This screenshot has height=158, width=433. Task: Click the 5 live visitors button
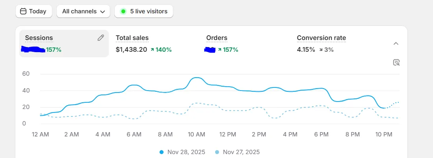(x=144, y=11)
